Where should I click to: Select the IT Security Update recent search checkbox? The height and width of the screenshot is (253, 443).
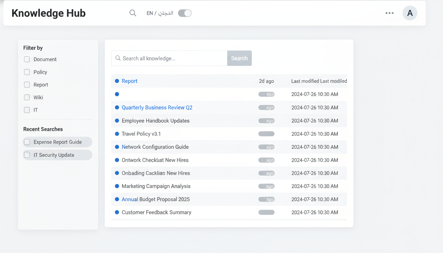27,155
